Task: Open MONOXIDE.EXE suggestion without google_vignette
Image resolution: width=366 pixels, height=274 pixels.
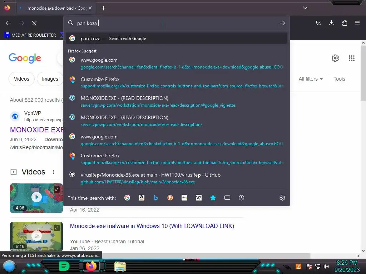Action: coord(176,121)
